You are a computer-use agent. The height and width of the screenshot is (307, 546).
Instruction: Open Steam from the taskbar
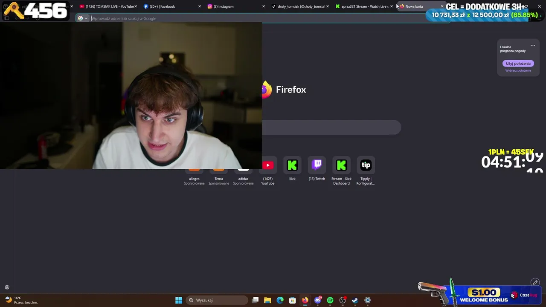(x=355, y=300)
